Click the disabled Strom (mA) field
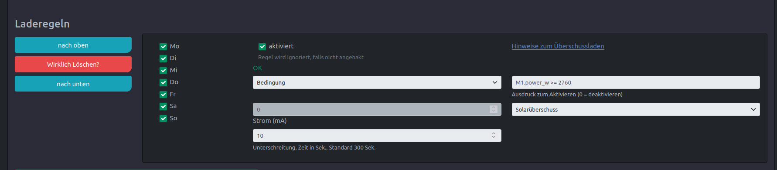Image resolution: width=777 pixels, height=170 pixels. tap(377, 109)
